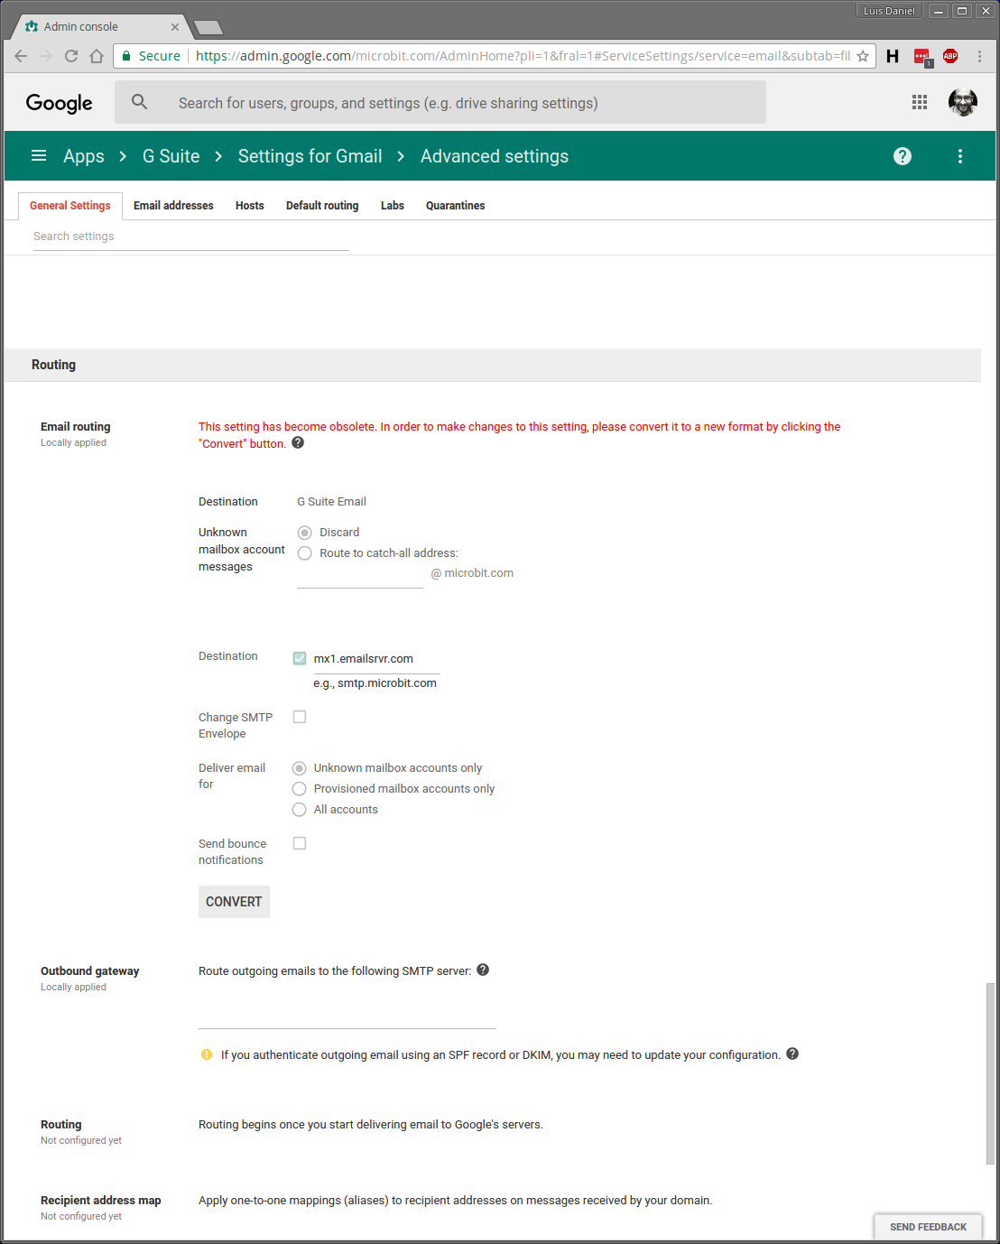1000x1244 pixels.
Task: Show help for outgoing SMTP server
Action: (x=483, y=970)
